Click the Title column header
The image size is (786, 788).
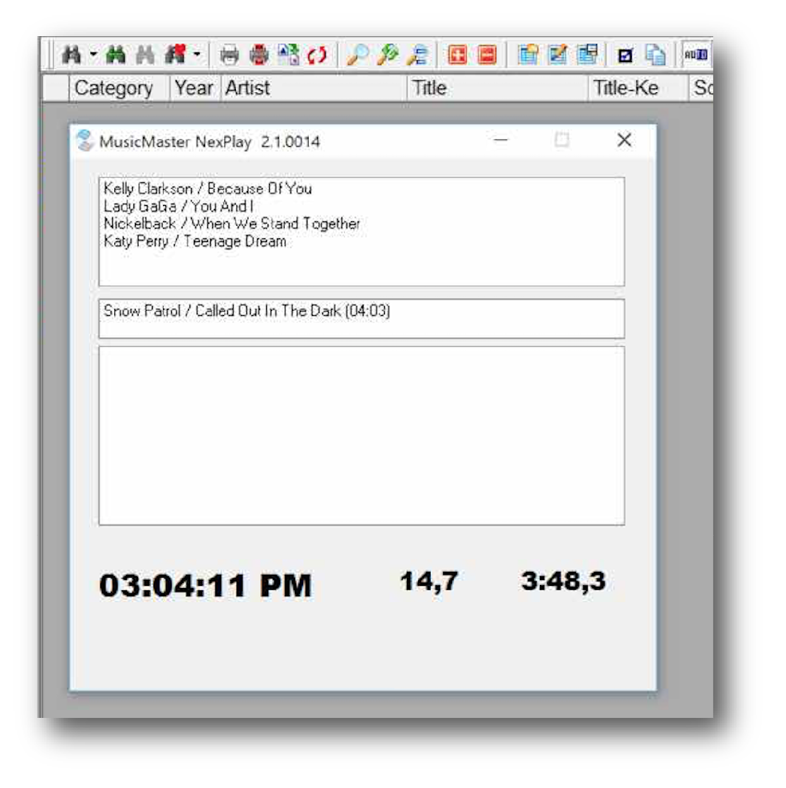tap(429, 89)
